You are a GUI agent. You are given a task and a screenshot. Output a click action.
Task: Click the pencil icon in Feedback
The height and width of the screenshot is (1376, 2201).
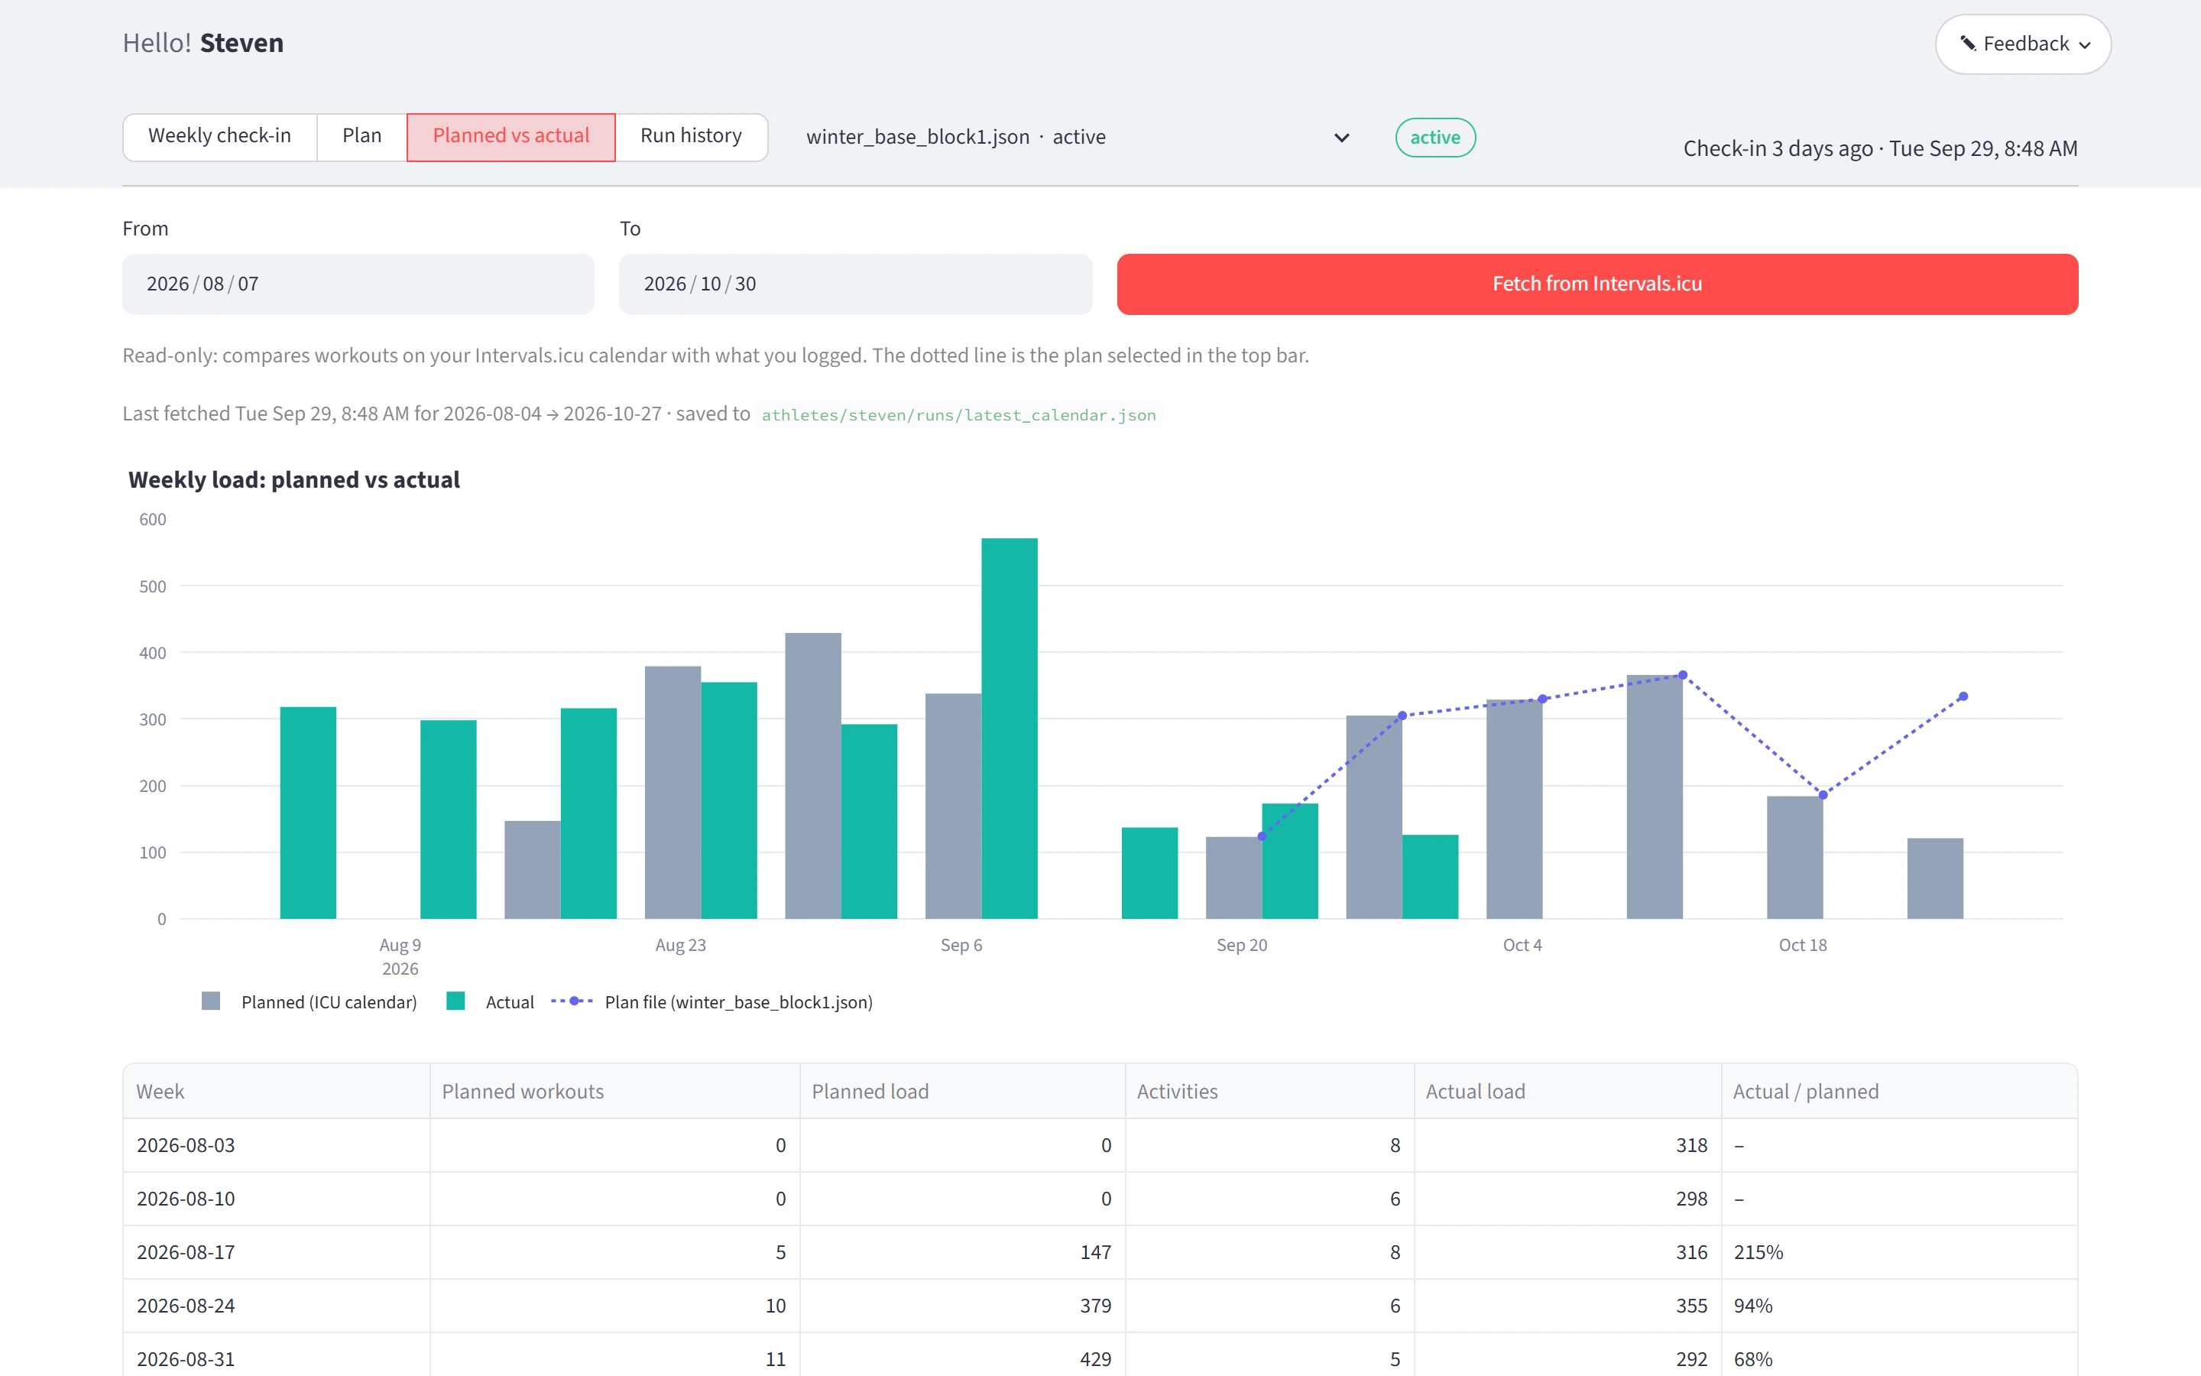point(1967,44)
